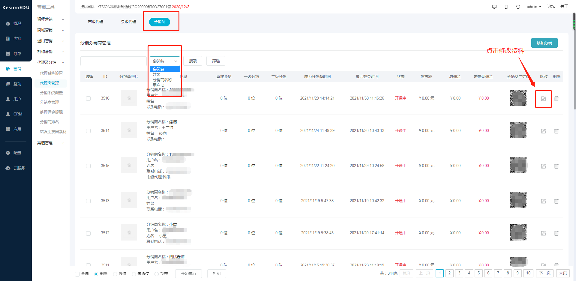Open the 应用 apps sidebar item

14,129
